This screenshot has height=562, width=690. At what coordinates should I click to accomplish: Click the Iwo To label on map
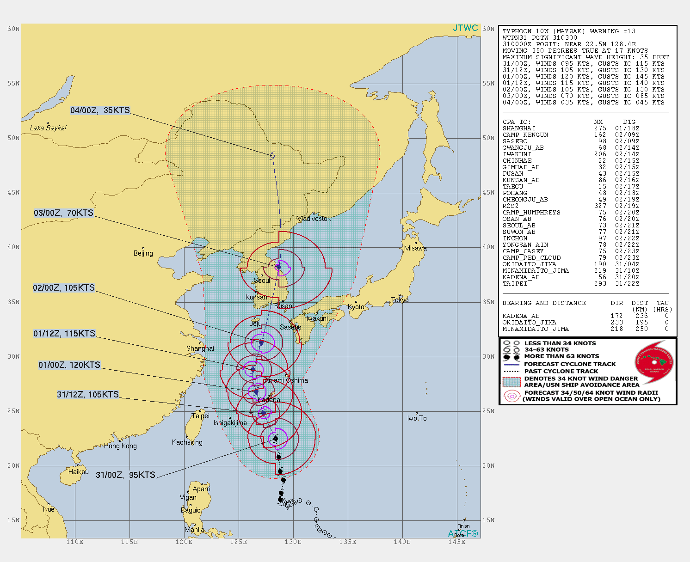tap(417, 418)
